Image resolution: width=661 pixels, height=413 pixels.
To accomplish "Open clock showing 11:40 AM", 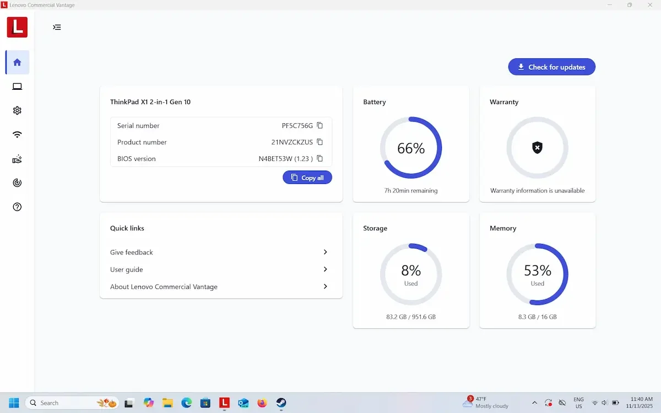I will pos(641,403).
